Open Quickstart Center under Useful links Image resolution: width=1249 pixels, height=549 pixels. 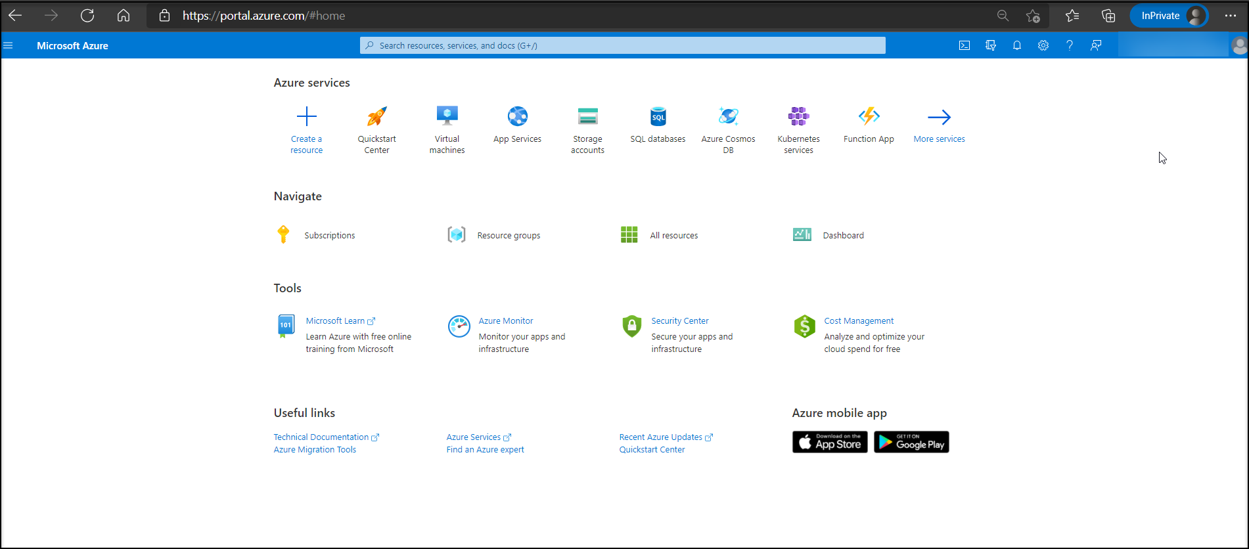tap(652, 450)
